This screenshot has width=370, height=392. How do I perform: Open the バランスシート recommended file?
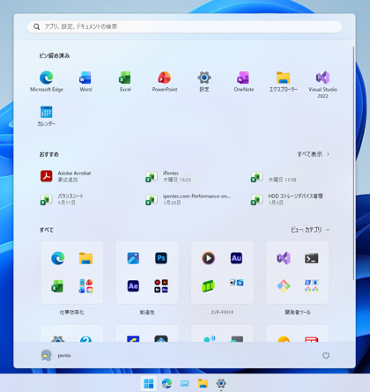tap(63, 199)
